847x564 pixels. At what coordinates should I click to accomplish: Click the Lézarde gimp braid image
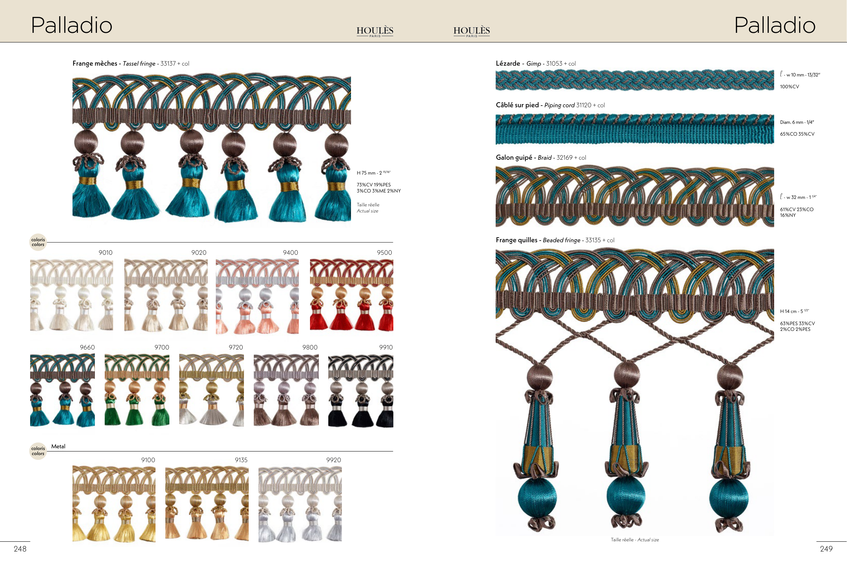coord(635,80)
